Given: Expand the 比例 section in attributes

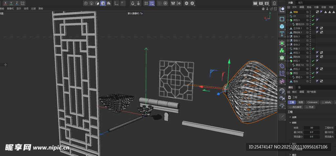Looking at the screenshot, I should 290,117.
